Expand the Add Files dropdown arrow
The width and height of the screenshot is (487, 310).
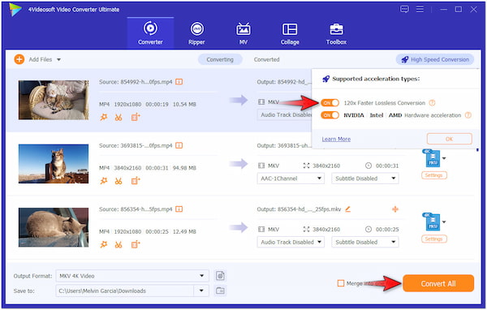pyautogui.click(x=58, y=59)
